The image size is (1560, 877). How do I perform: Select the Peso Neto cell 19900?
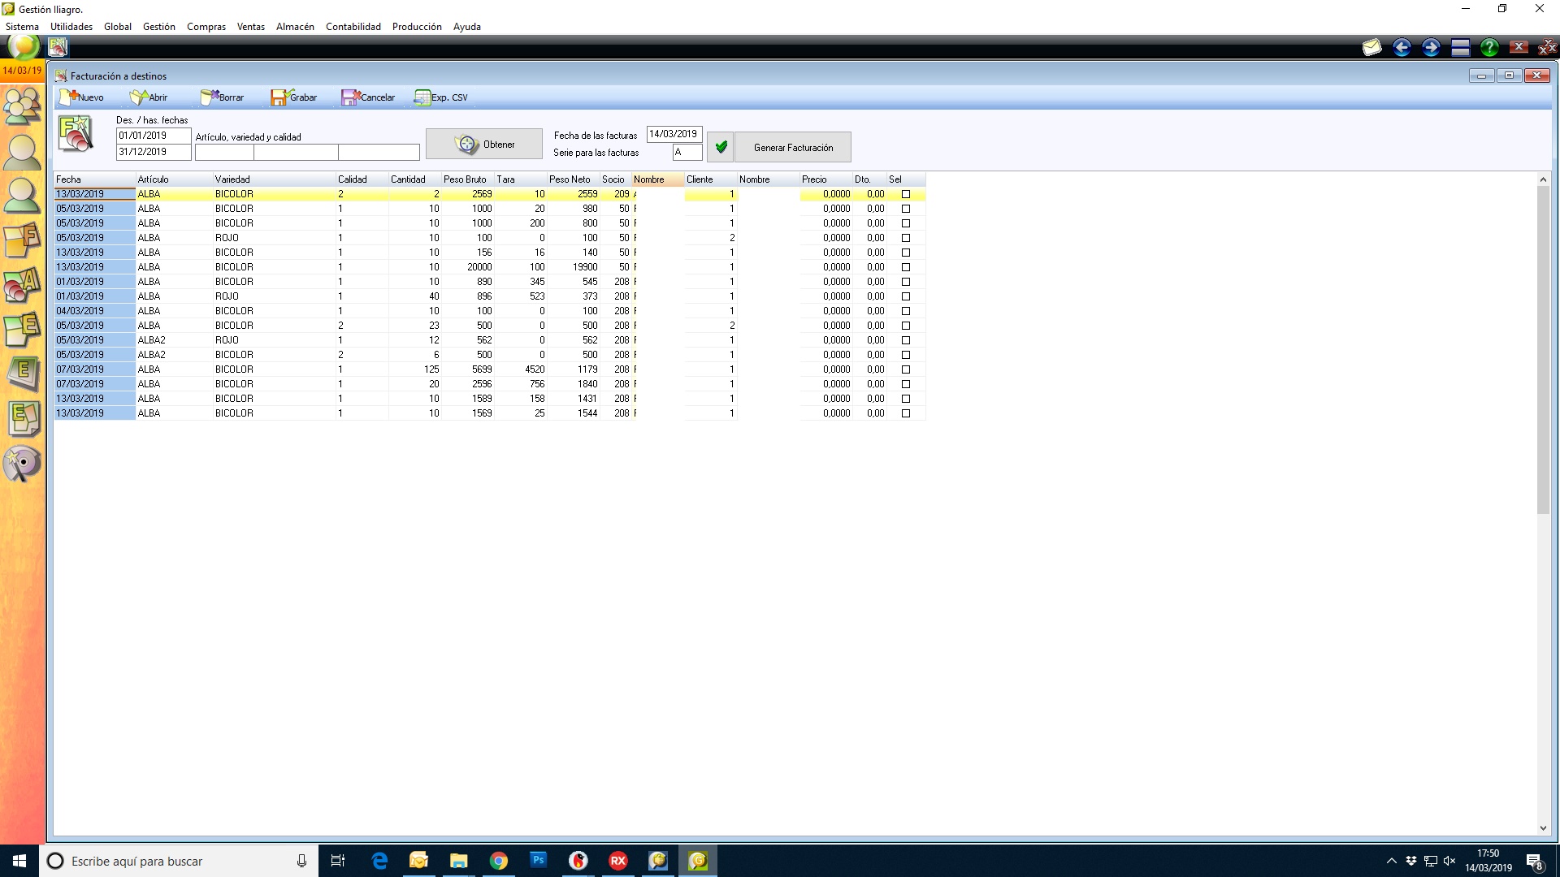[574, 267]
